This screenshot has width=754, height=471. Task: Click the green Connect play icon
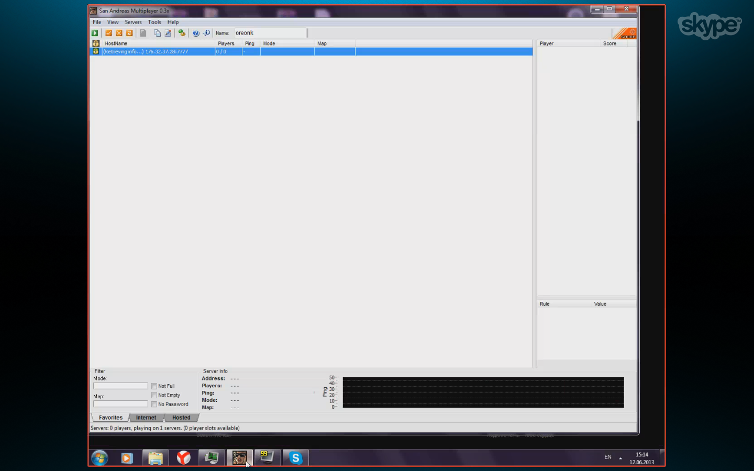95,33
